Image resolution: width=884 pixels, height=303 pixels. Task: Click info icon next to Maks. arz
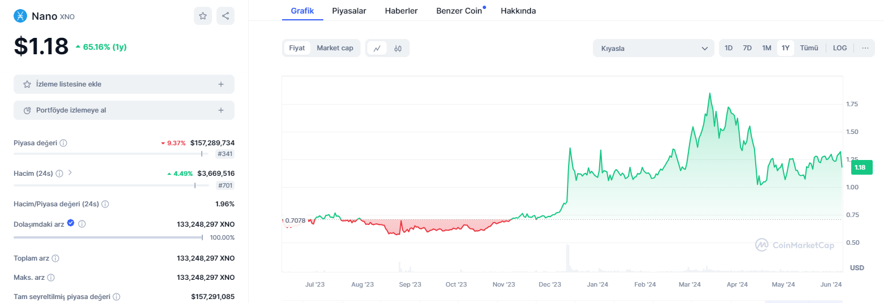pyautogui.click(x=51, y=278)
